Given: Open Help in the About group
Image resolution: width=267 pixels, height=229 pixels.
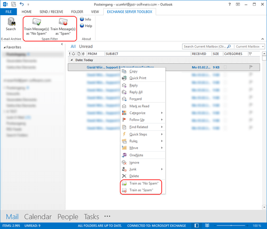Looking at the screenshot, I should (86, 26).
